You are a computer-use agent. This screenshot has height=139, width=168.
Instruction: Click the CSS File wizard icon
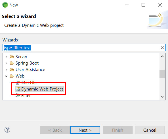(18, 83)
